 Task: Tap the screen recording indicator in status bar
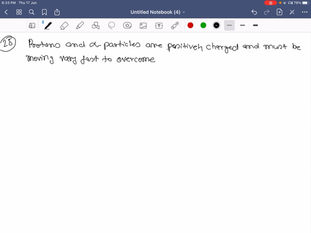[x=270, y=3]
